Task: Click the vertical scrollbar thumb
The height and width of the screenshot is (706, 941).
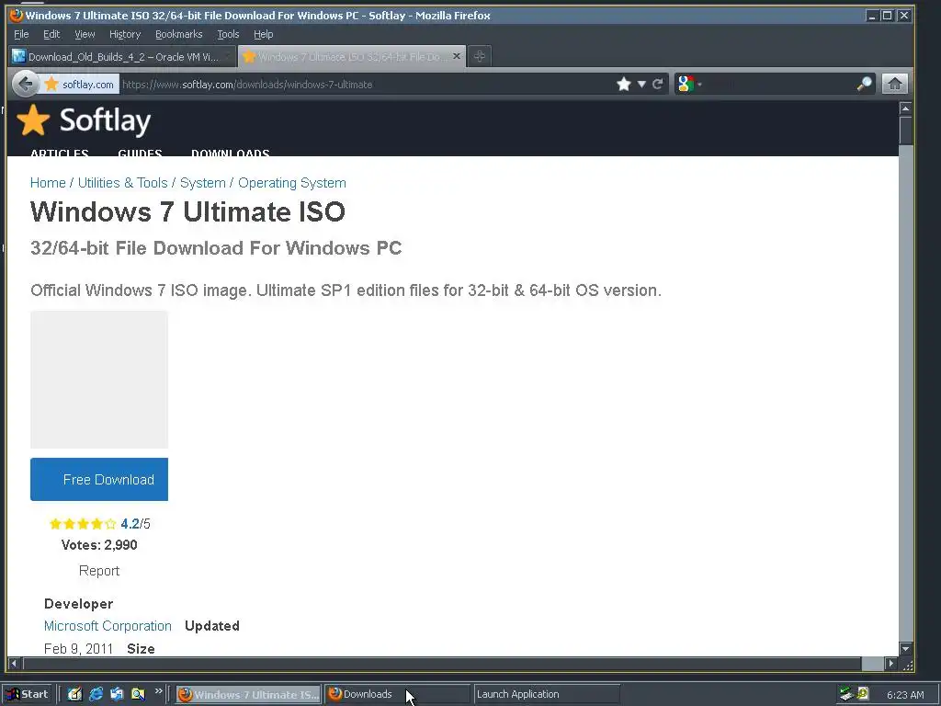Action: coord(905,131)
